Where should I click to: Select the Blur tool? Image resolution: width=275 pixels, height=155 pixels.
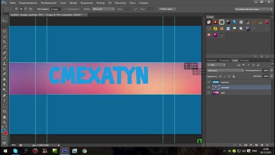pyautogui.click(x=4, y=84)
